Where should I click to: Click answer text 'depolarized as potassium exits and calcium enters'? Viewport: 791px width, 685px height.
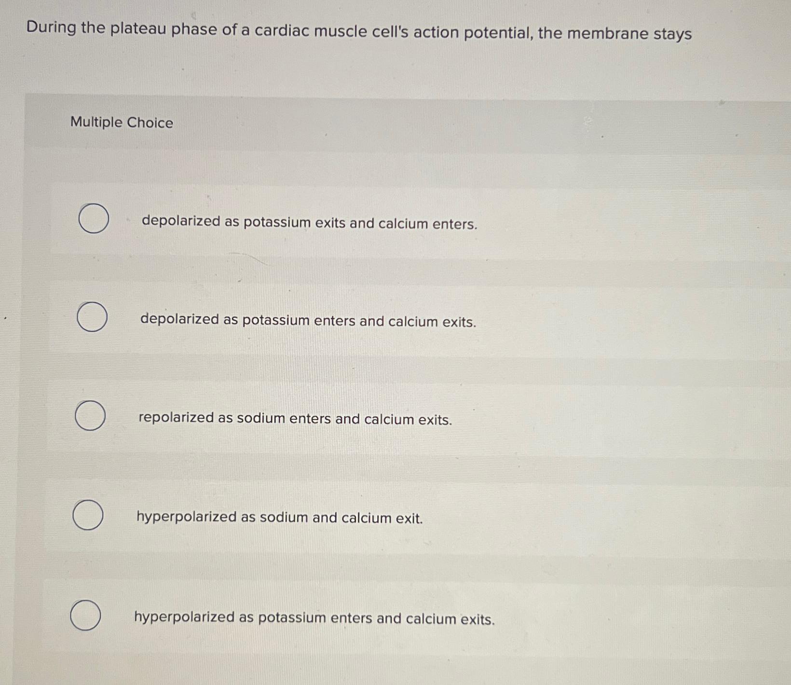[x=309, y=222]
